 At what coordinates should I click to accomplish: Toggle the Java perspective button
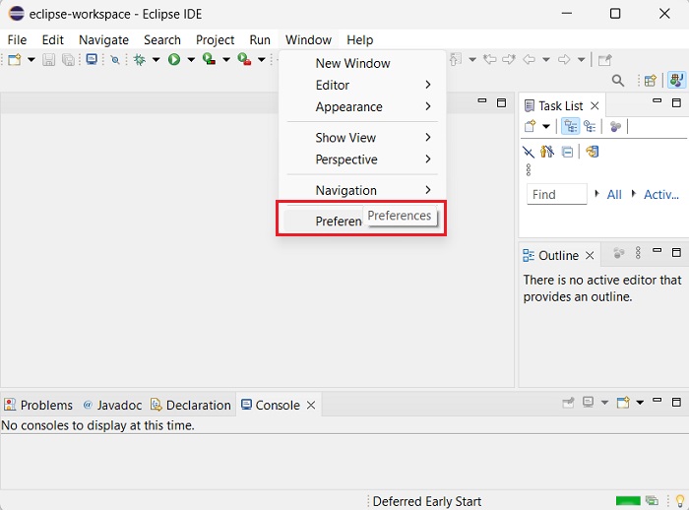coord(676,81)
